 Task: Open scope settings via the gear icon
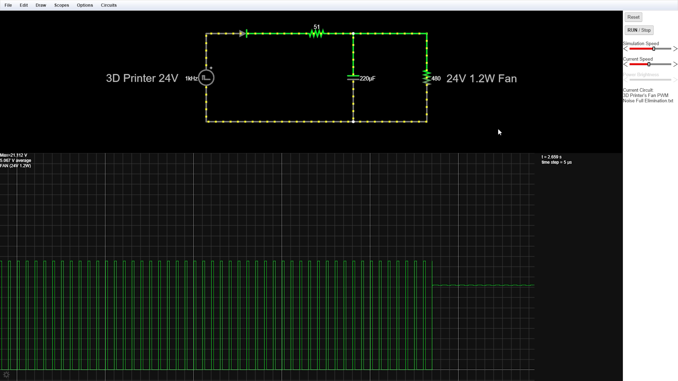(6, 375)
